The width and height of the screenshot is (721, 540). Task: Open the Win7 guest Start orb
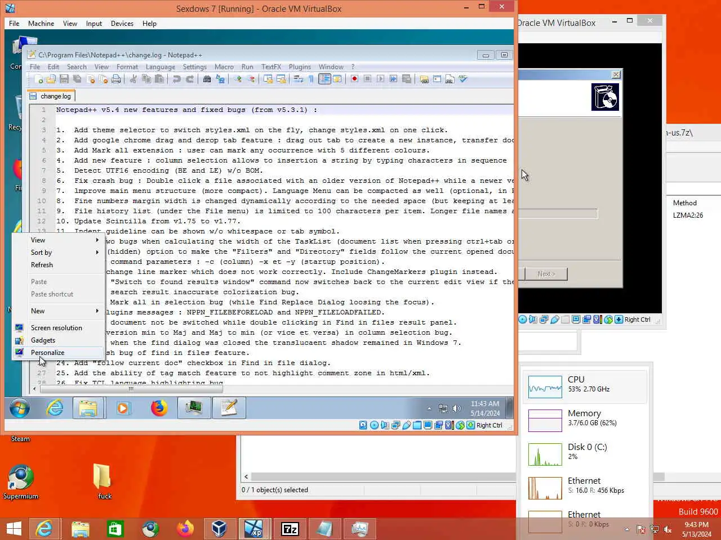pos(20,408)
